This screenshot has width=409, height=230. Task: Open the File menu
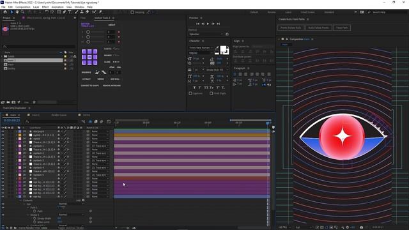3,7
